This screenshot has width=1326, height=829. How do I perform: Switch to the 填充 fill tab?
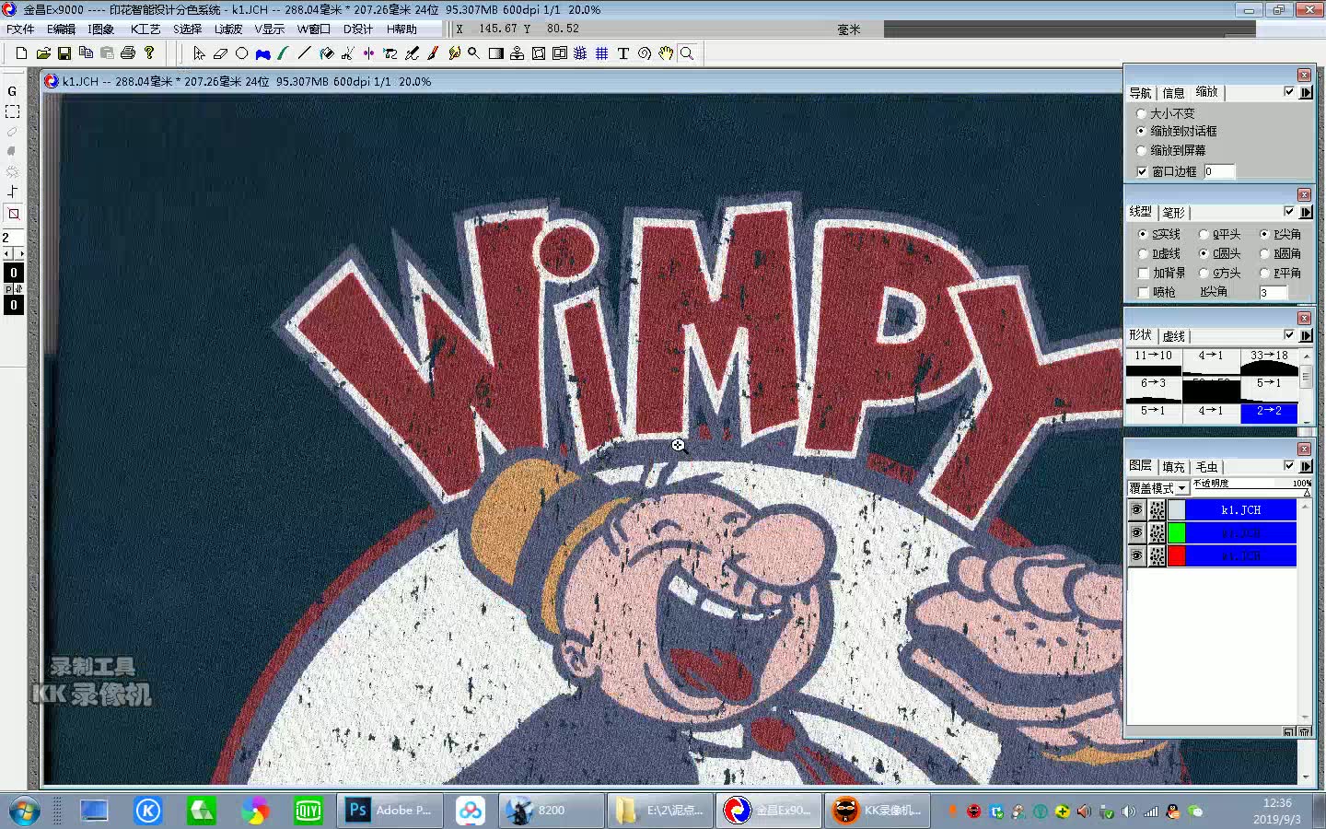pyautogui.click(x=1173, y=467)
